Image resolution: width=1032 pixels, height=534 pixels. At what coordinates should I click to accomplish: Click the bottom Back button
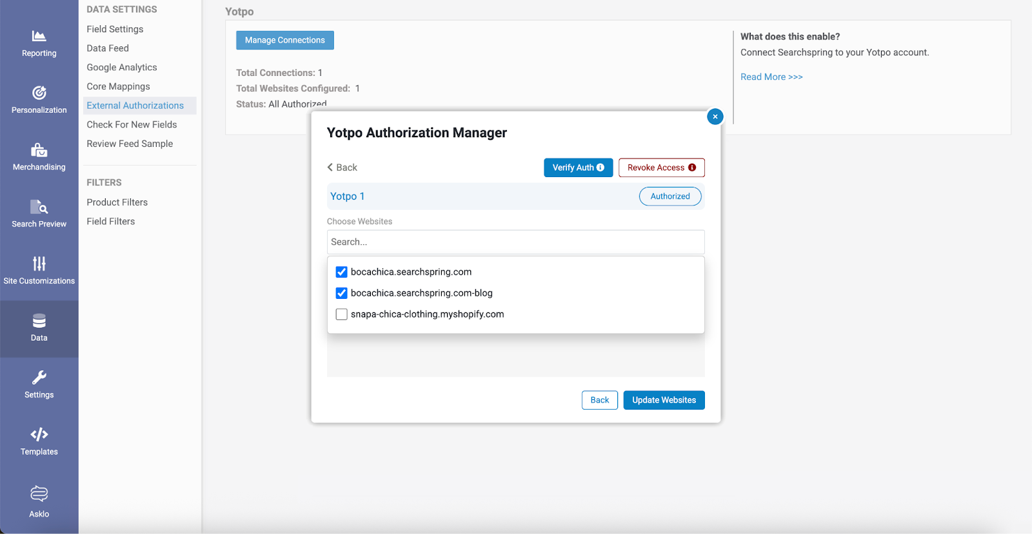click(x=600, y=400)
